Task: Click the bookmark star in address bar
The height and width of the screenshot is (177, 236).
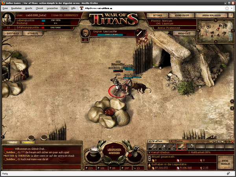Action: pyautogui.click(x=227, y=7)
